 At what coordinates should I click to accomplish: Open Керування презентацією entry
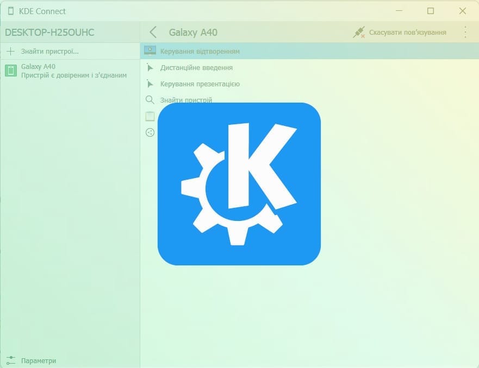tap(200, 84)
